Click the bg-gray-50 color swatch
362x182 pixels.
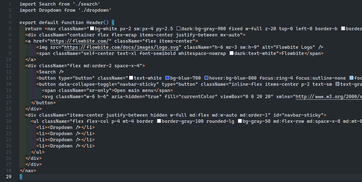(x=240, y=121)
